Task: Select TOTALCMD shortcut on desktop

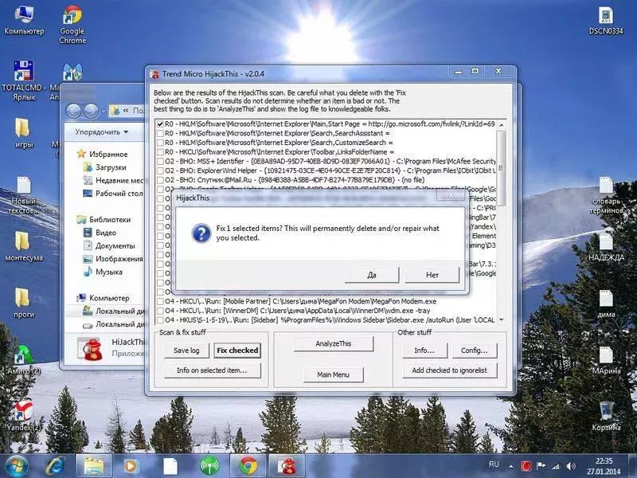Action: click(x=23, y=80)
